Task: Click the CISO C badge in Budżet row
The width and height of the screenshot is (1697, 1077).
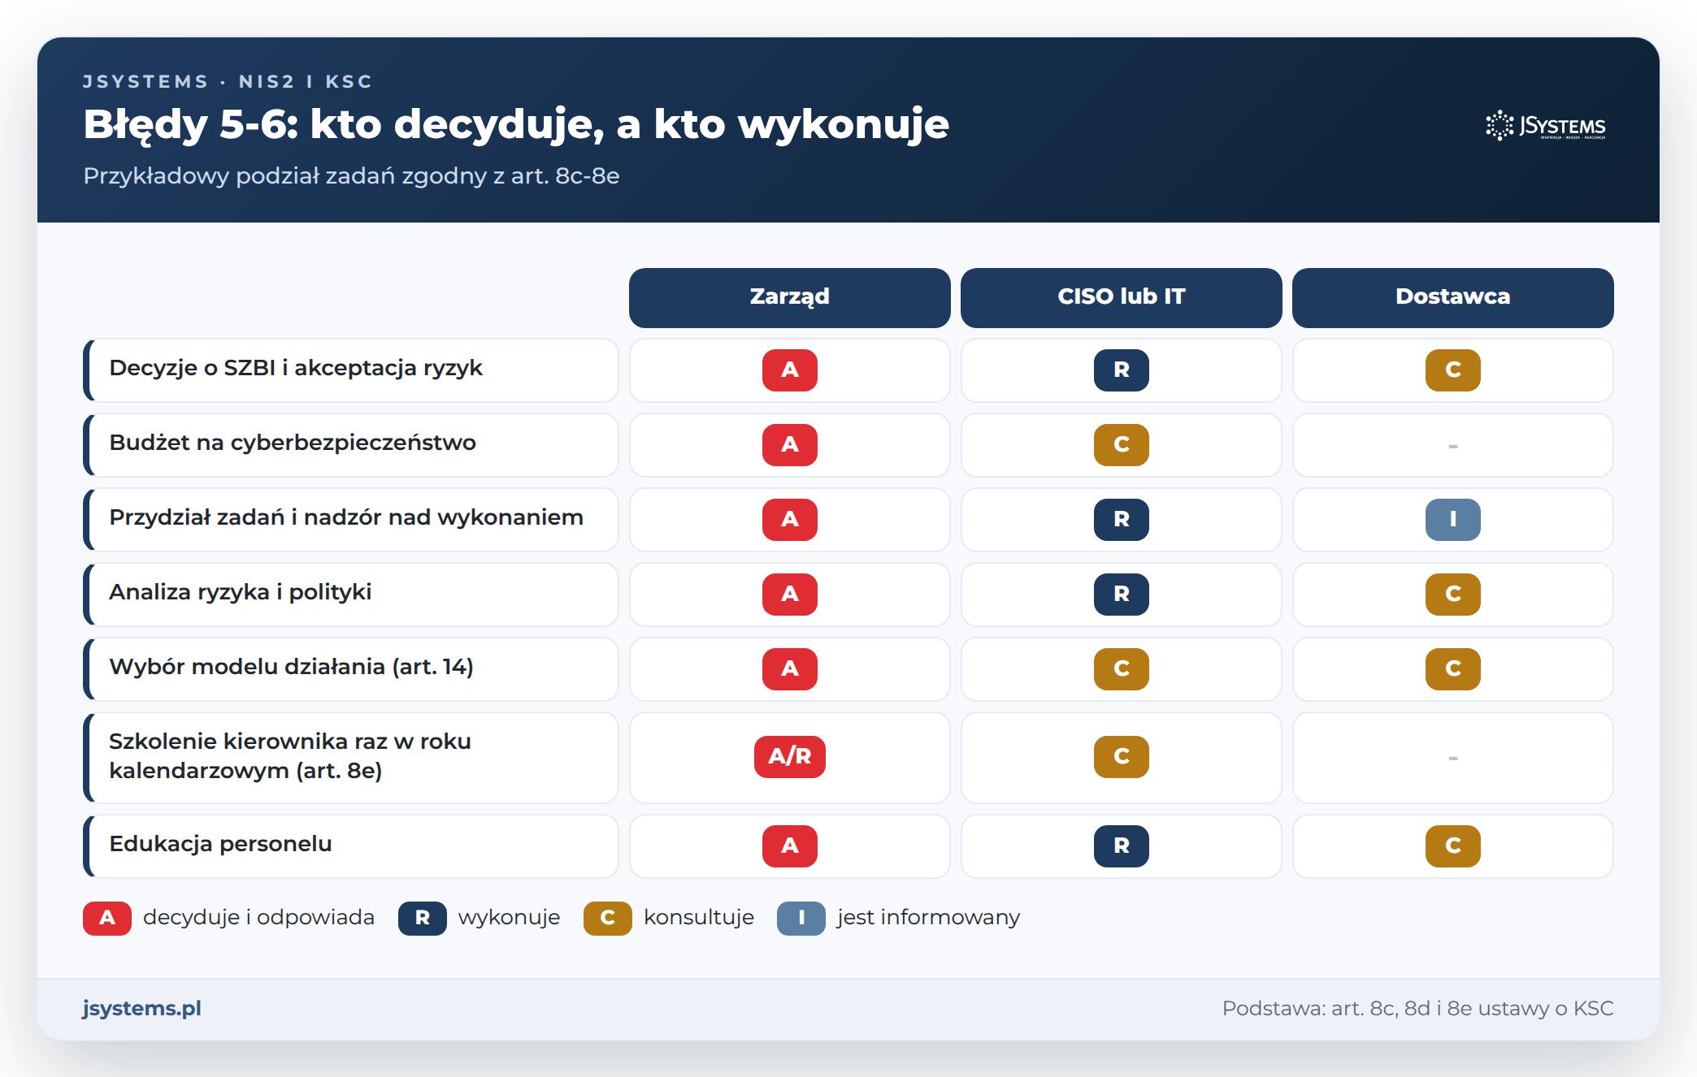Action: click(x=1121, y=445)
